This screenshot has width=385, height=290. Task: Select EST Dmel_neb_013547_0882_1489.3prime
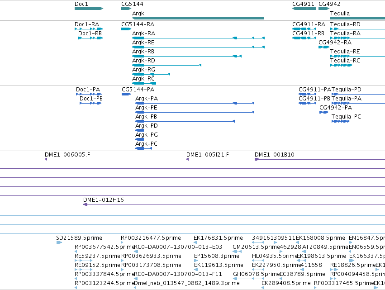click(x=186, y=283)
